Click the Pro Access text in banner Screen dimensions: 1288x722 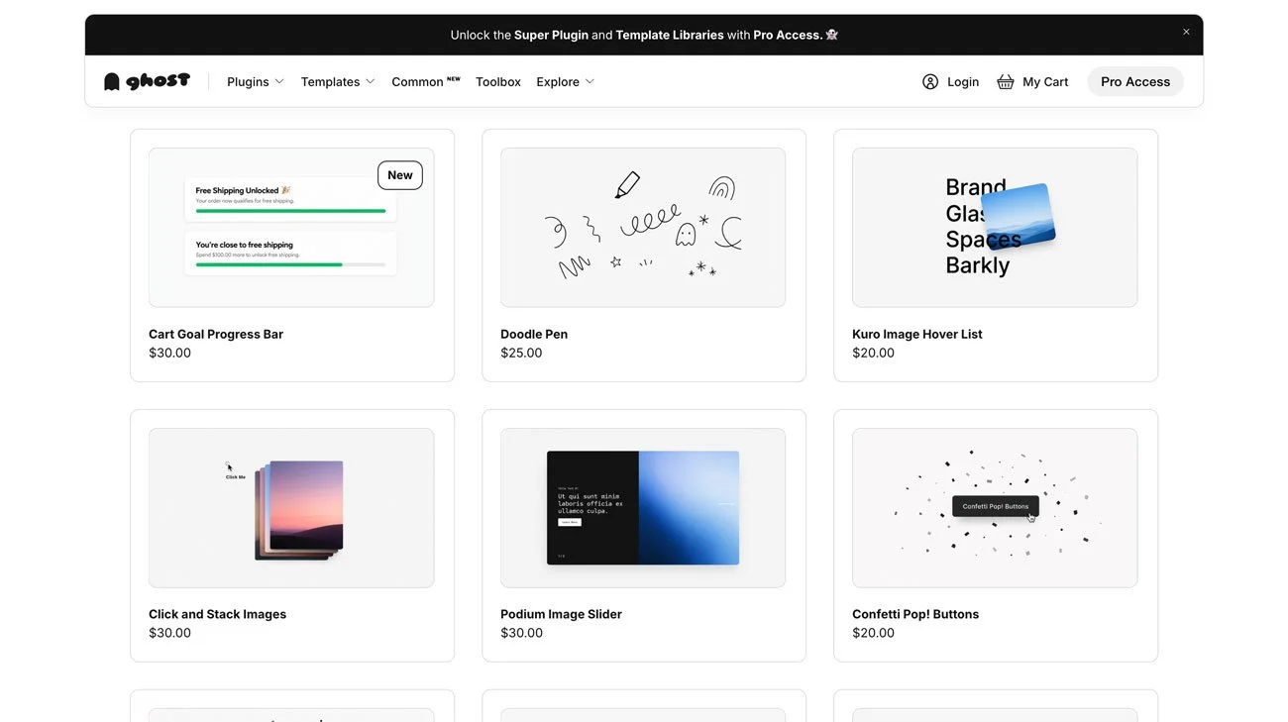788,35
